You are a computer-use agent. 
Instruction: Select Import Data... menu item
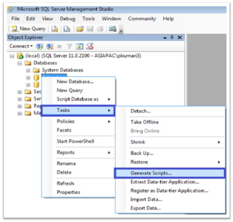point(170,199)
